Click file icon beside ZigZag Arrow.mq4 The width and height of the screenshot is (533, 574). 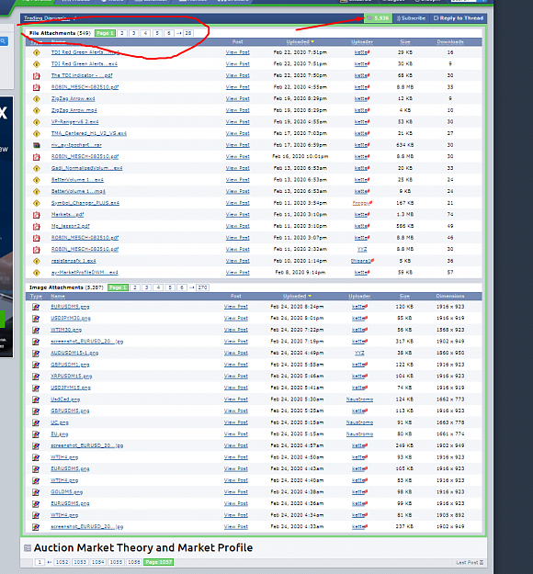click(x=36, y=110)
